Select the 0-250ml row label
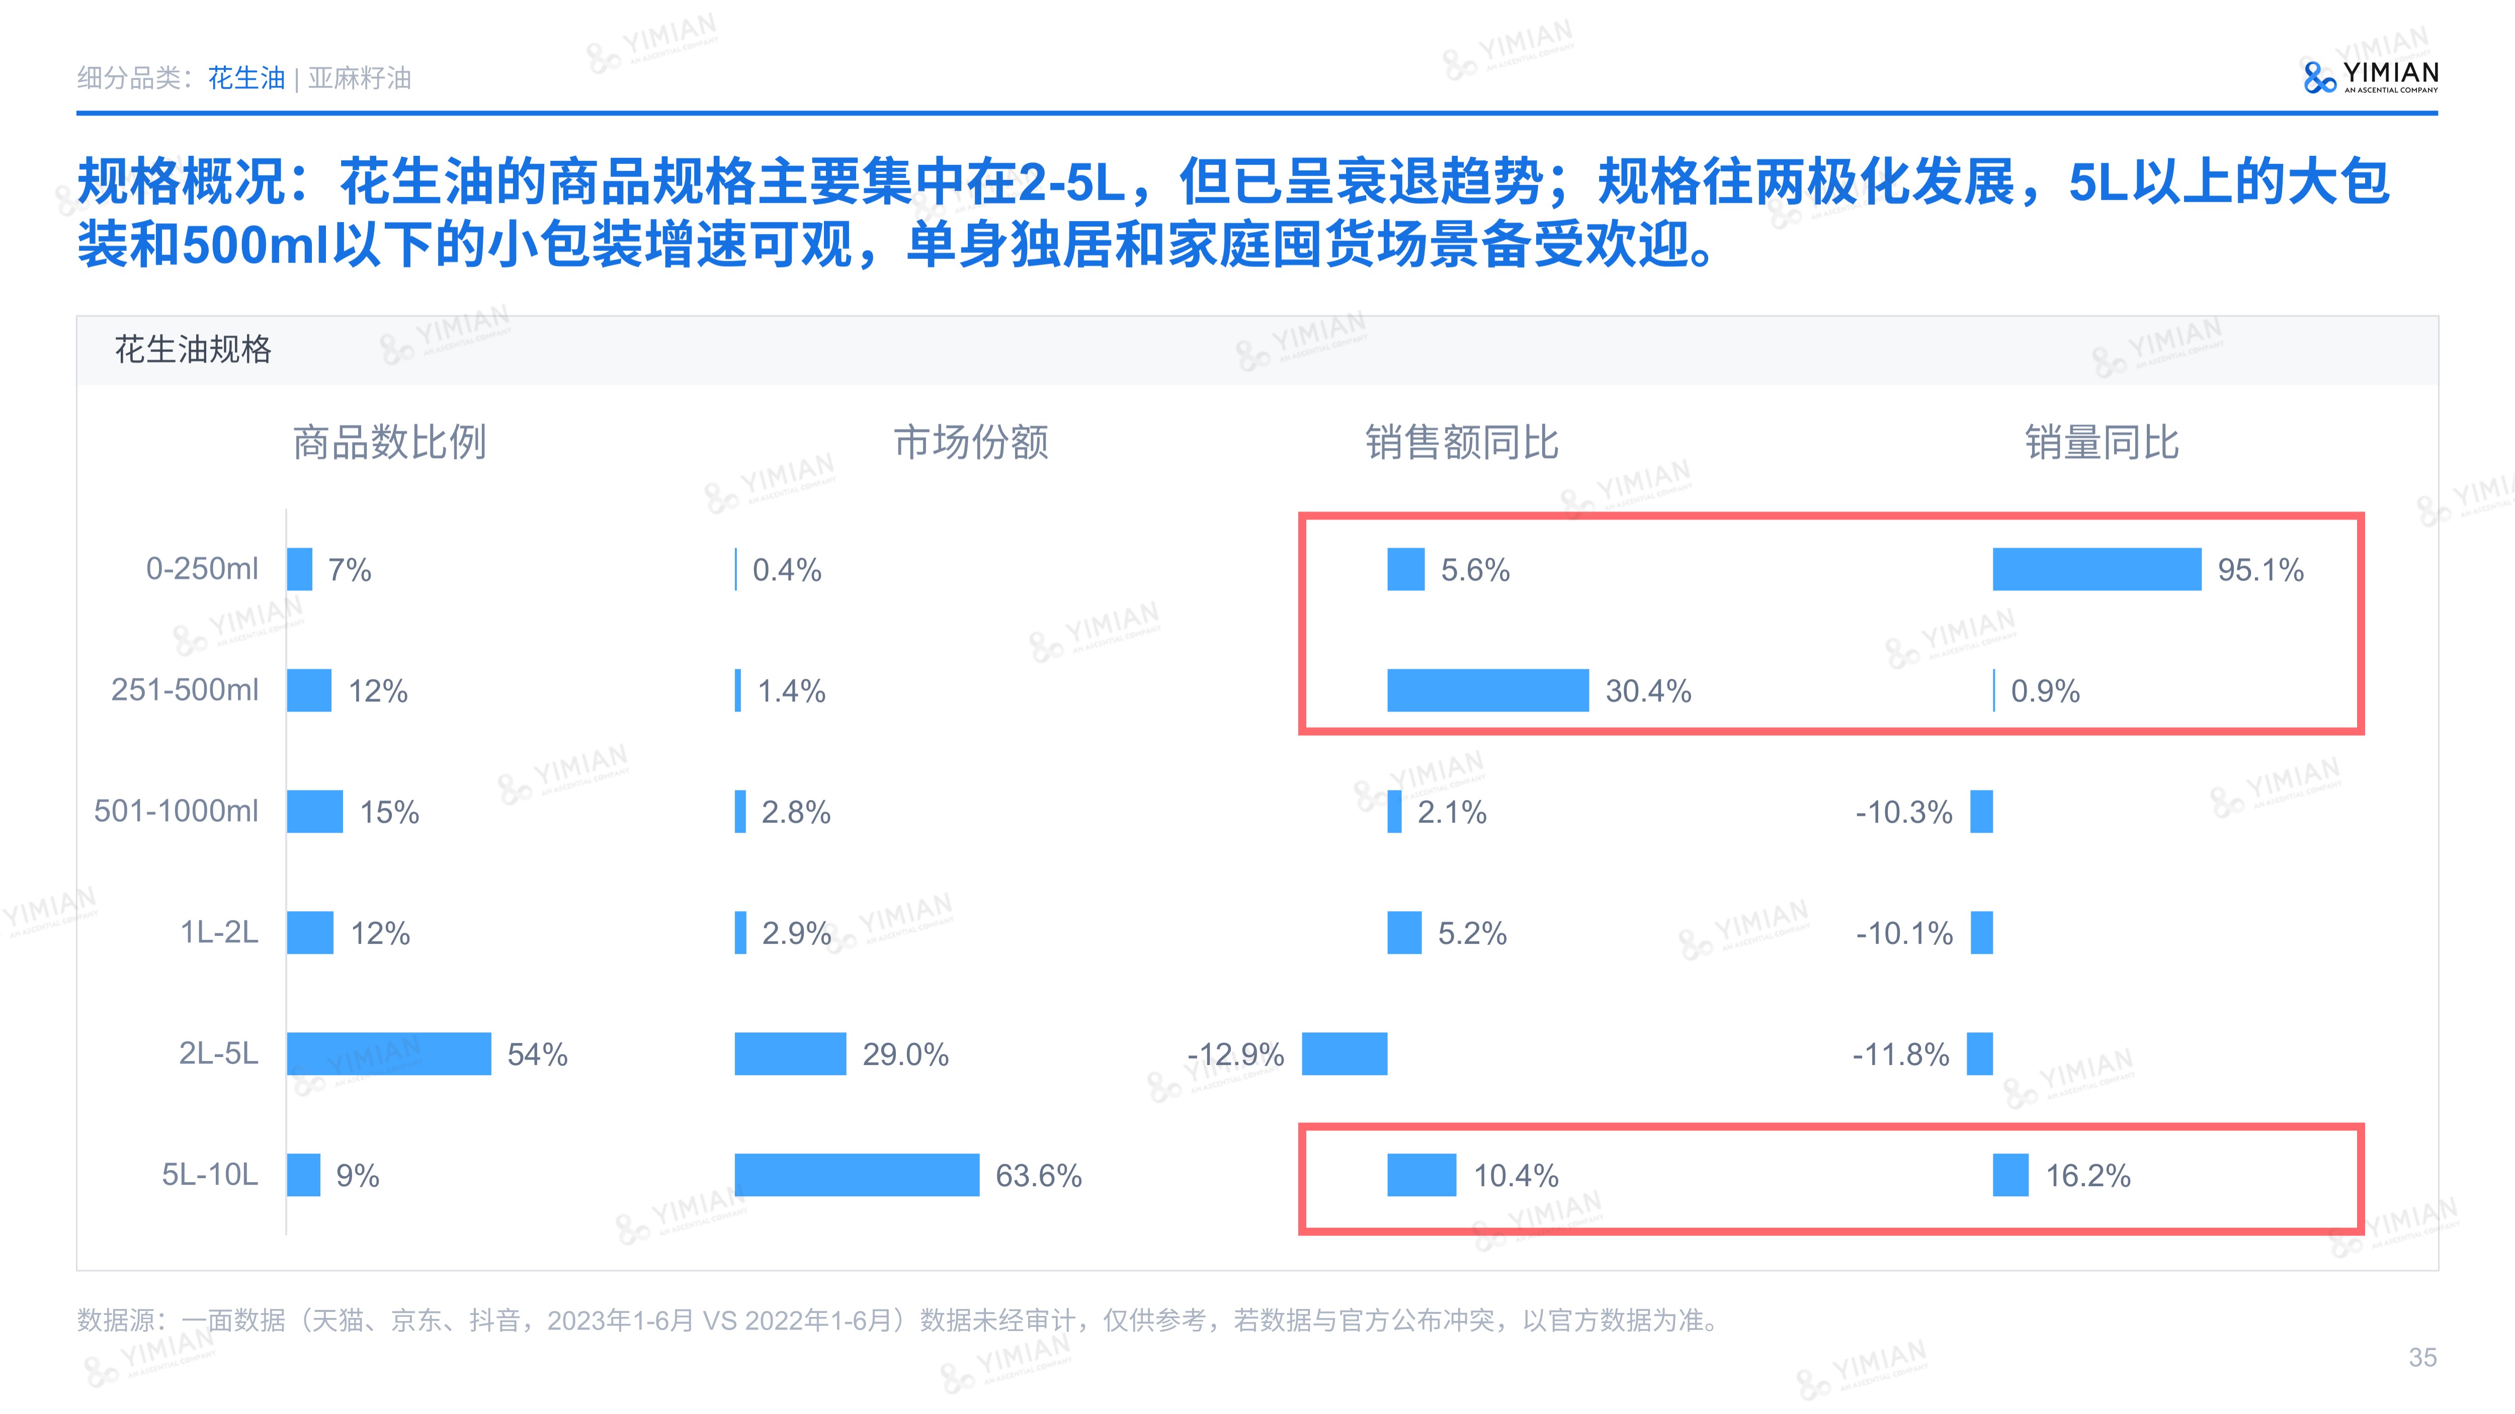This screenshot has width=2515, height=1414. (202, 568)
